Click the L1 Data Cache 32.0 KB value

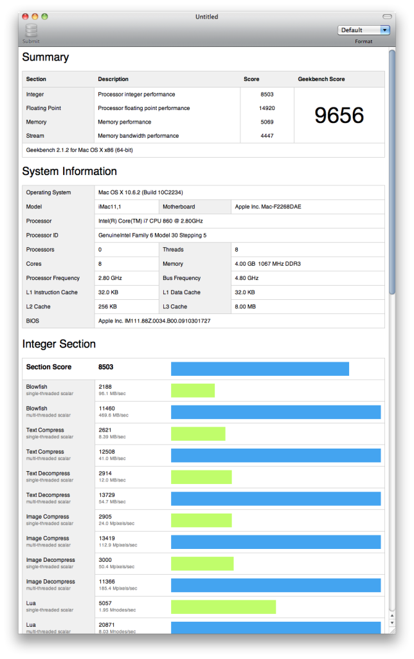pyautogui.click(x=245, y=293)
